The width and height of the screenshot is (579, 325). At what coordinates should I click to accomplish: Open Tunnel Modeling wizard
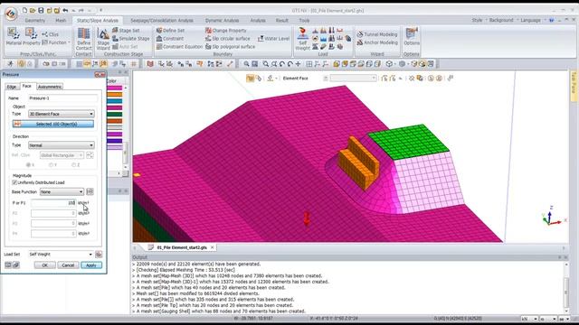(377, 34)
